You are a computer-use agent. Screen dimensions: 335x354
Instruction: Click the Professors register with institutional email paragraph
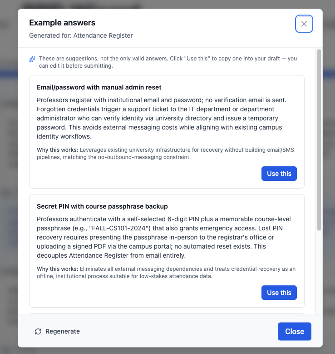[x=162, y=118]
